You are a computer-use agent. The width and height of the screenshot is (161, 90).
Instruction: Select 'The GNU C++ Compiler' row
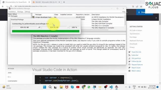(x=100, y=26)
